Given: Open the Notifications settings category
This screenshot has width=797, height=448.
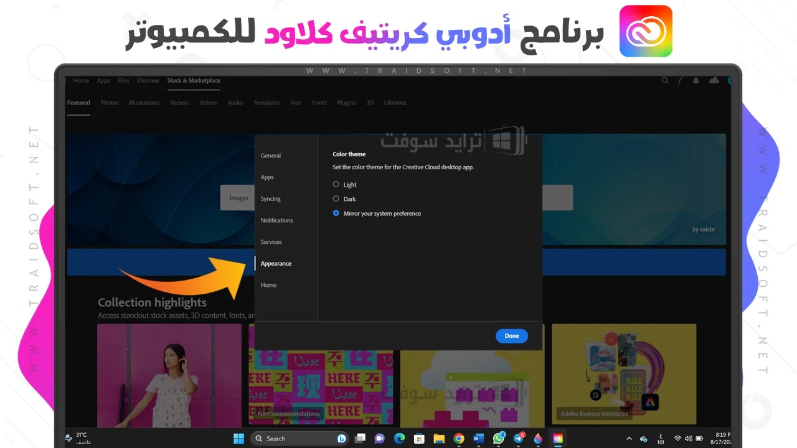Looking at the screenshot, I should click(276, 220).
